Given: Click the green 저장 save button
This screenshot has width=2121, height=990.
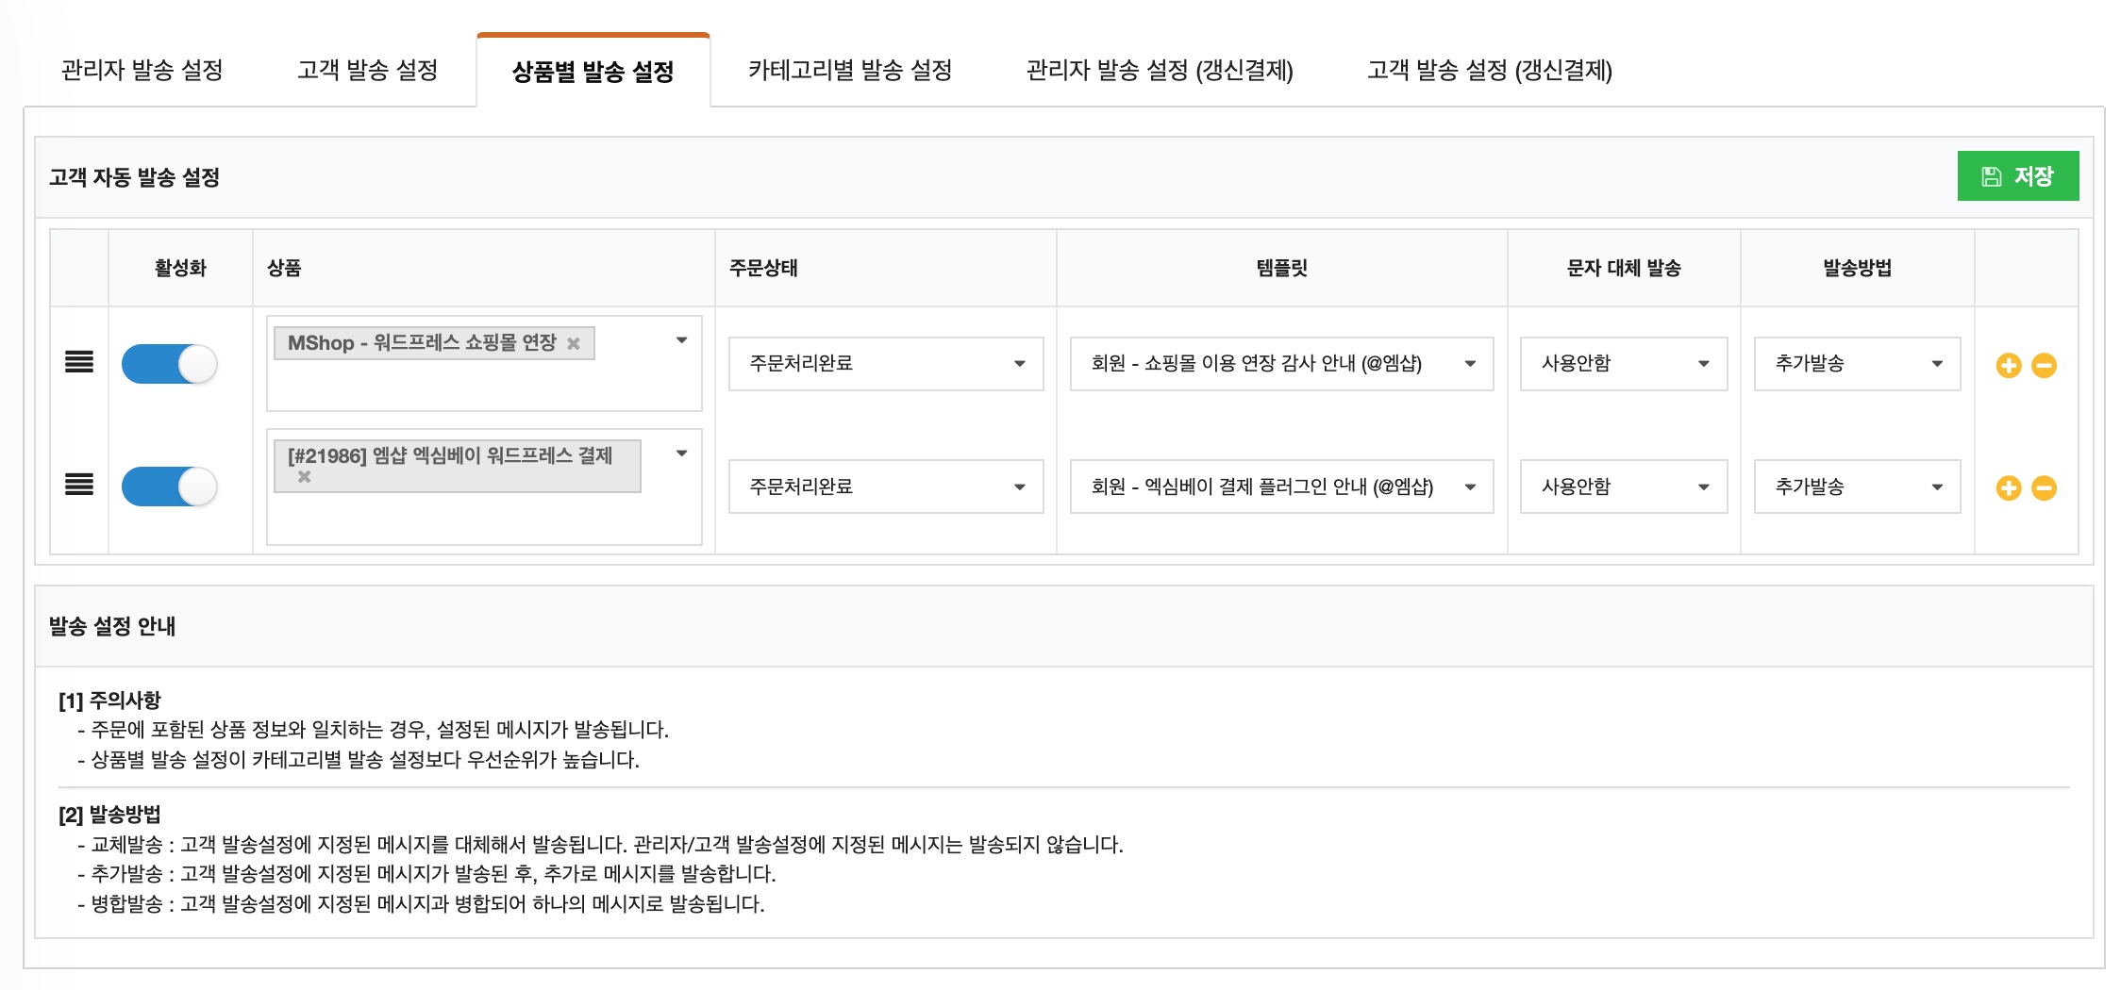Looking at the screenshot, I should coord(2018,175).
